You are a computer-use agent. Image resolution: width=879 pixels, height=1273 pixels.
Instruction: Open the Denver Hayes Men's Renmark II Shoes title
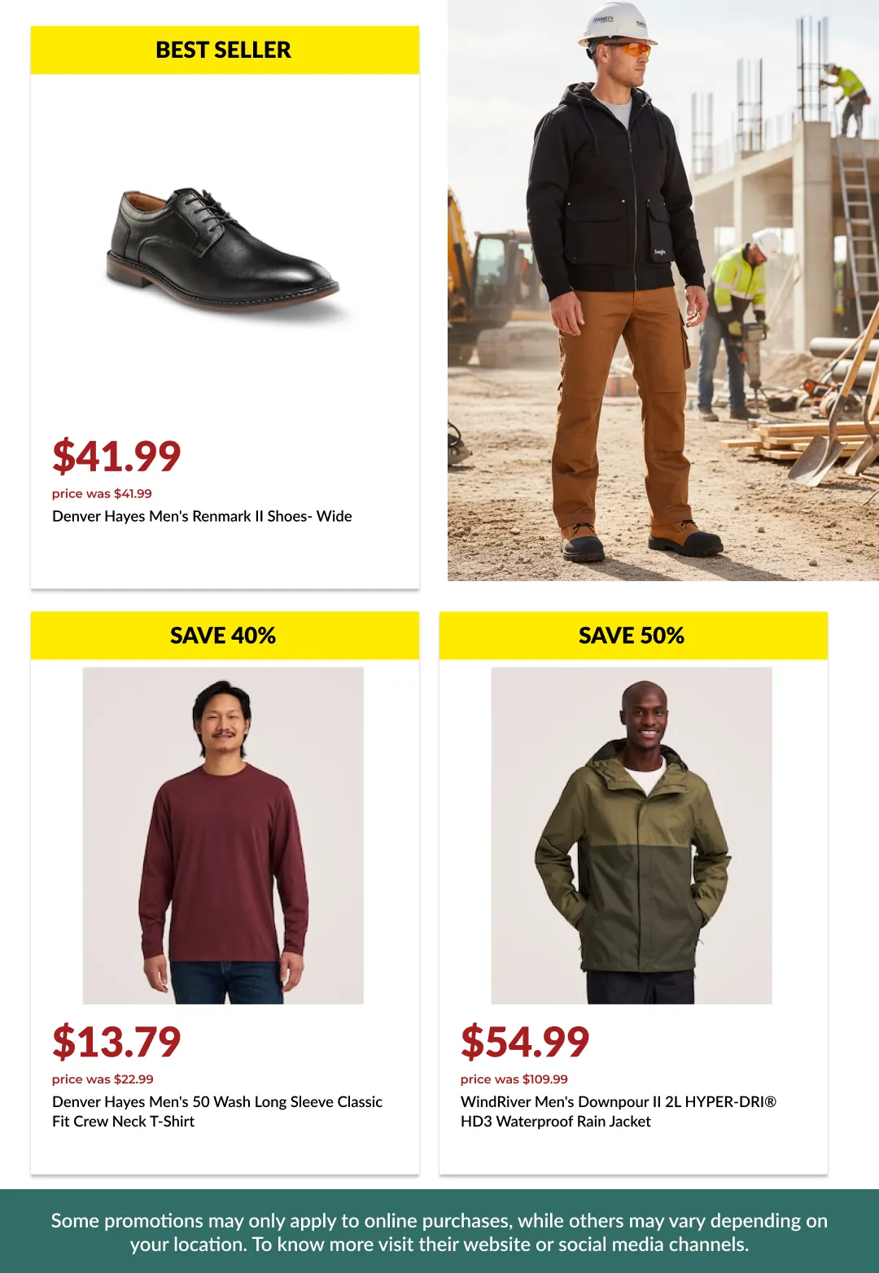[202, 516]
